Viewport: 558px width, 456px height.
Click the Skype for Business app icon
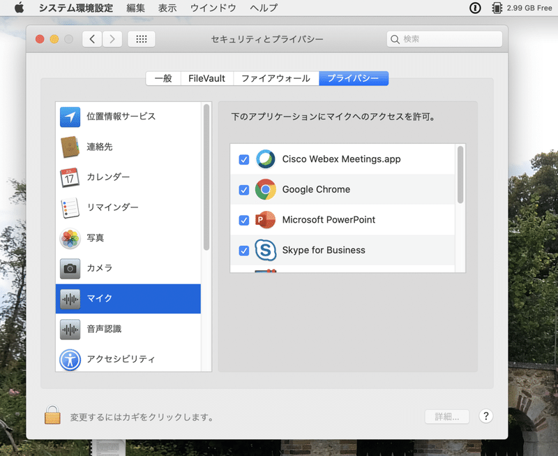(266, 250)
